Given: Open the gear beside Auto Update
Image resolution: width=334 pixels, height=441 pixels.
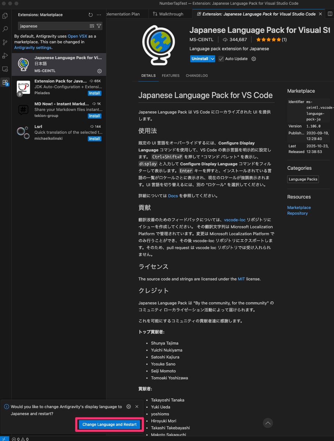Looking at the screenshot, I should pos(254,59).
